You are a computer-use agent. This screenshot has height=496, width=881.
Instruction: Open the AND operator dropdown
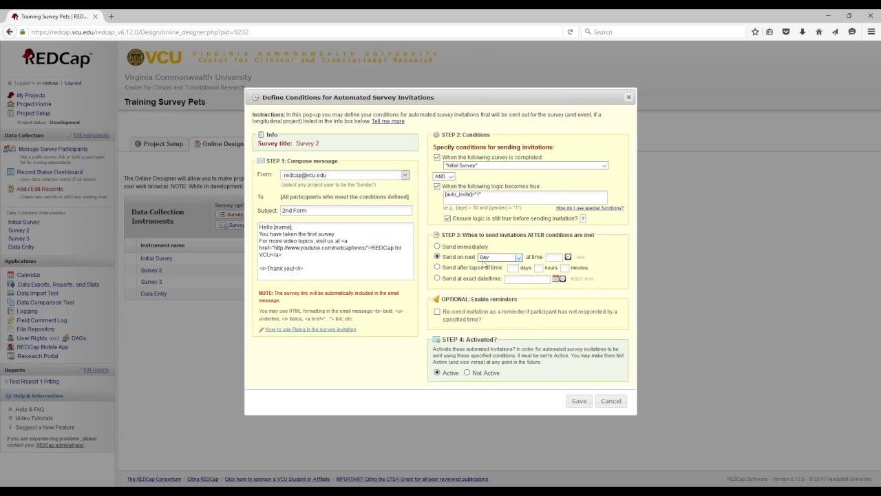coord(443,176)
